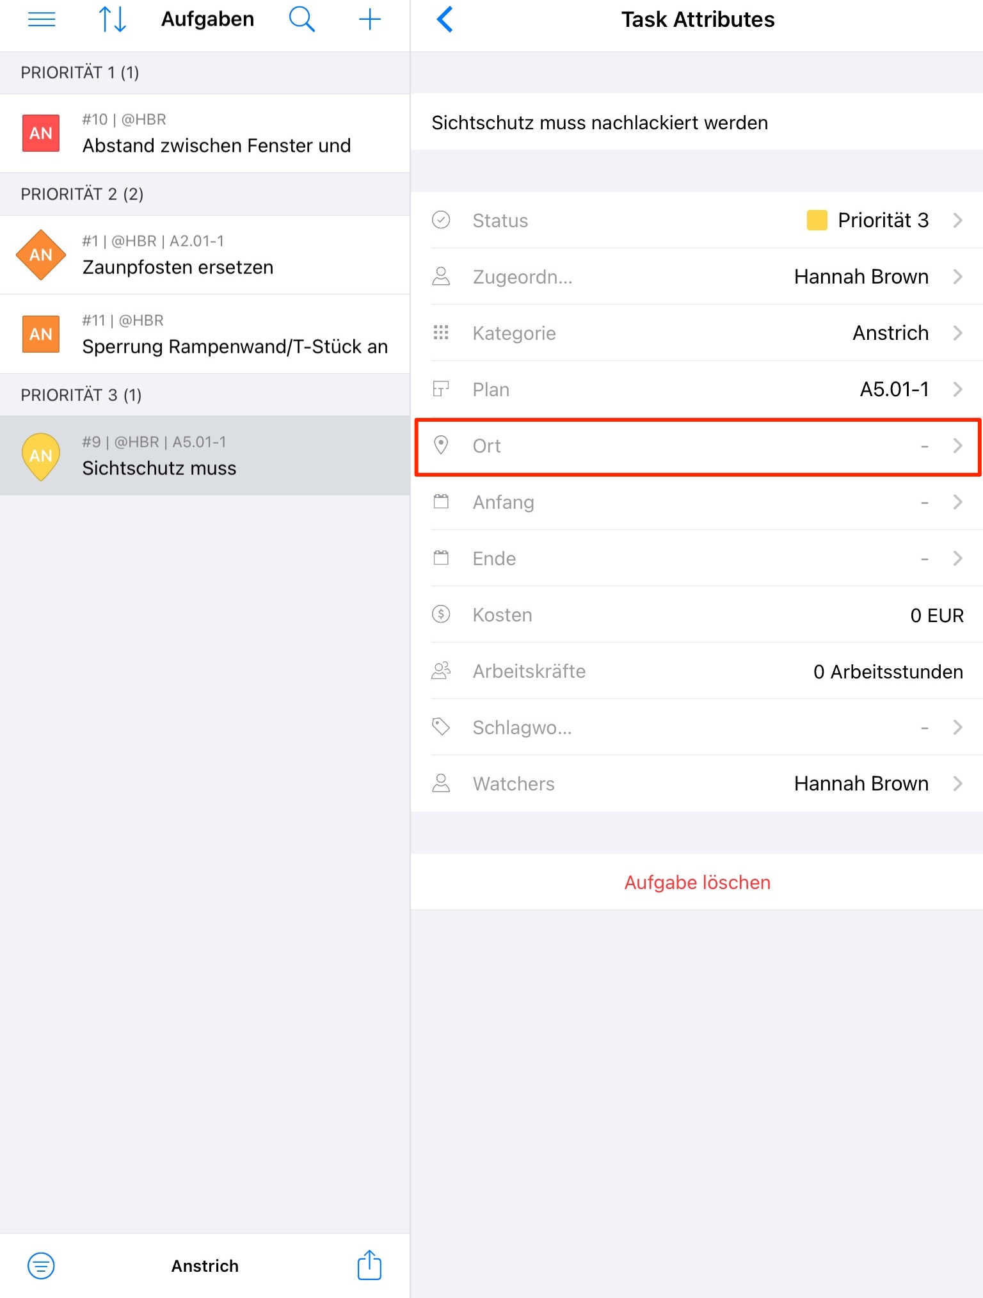Expand the Kategorie Anstrich chevron
Image resolution: width=983 pixels, height=1298 pixels.
point(958,333)
